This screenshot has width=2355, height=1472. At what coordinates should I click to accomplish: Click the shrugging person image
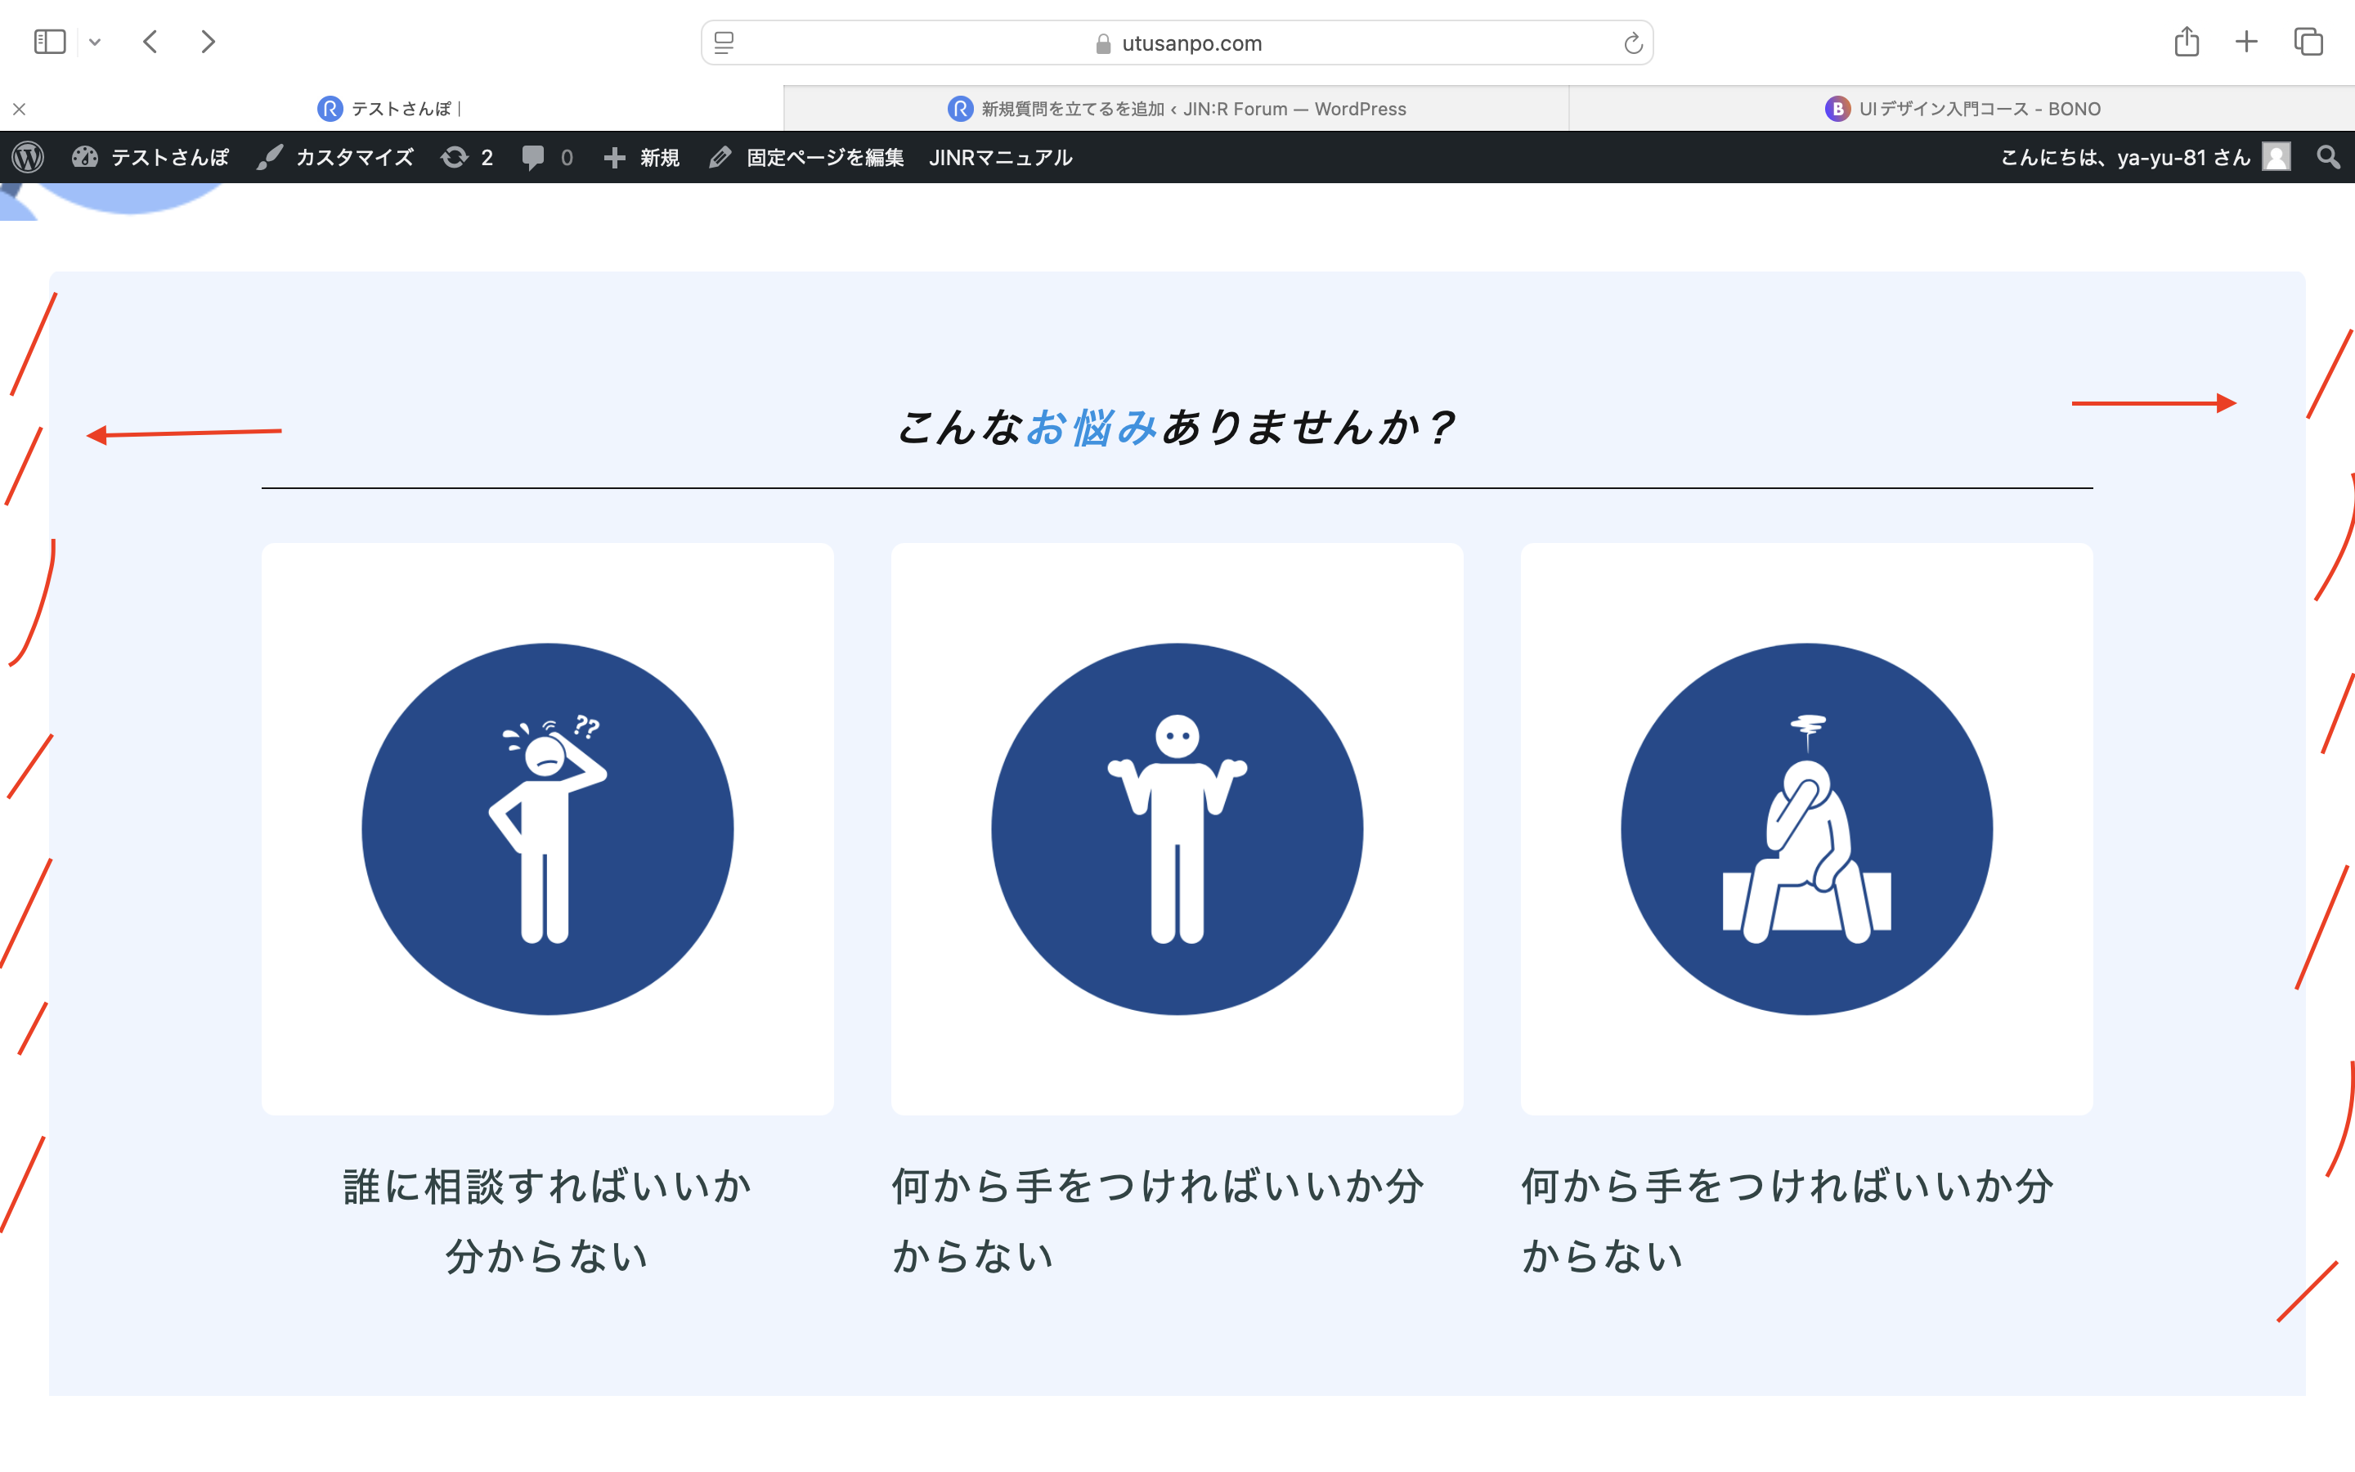point(1177,828)
